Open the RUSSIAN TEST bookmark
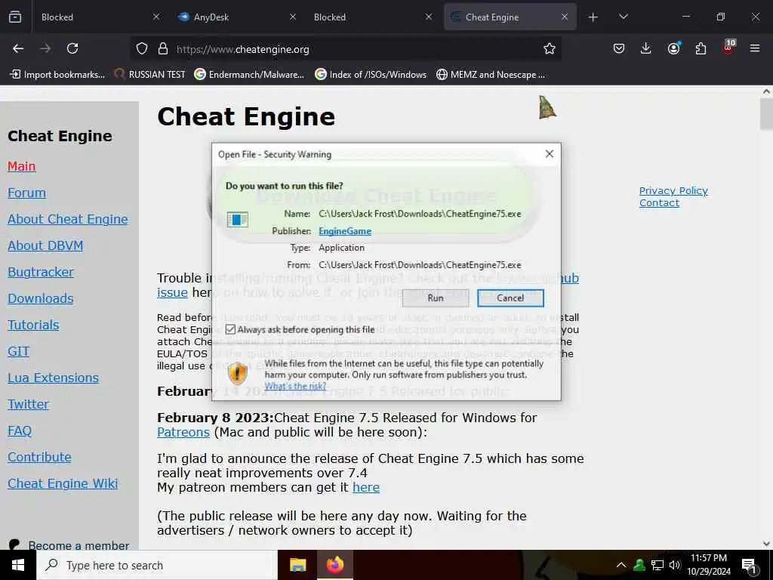 click(150, 75)
